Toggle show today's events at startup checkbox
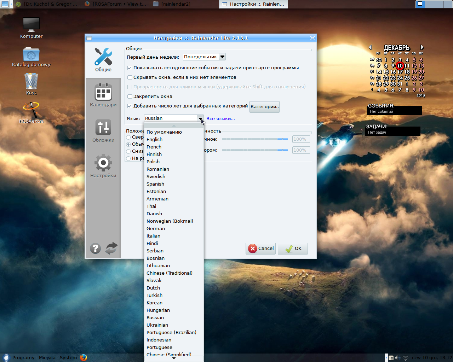This screenshot has height=362, width=453. click(130, 68)
